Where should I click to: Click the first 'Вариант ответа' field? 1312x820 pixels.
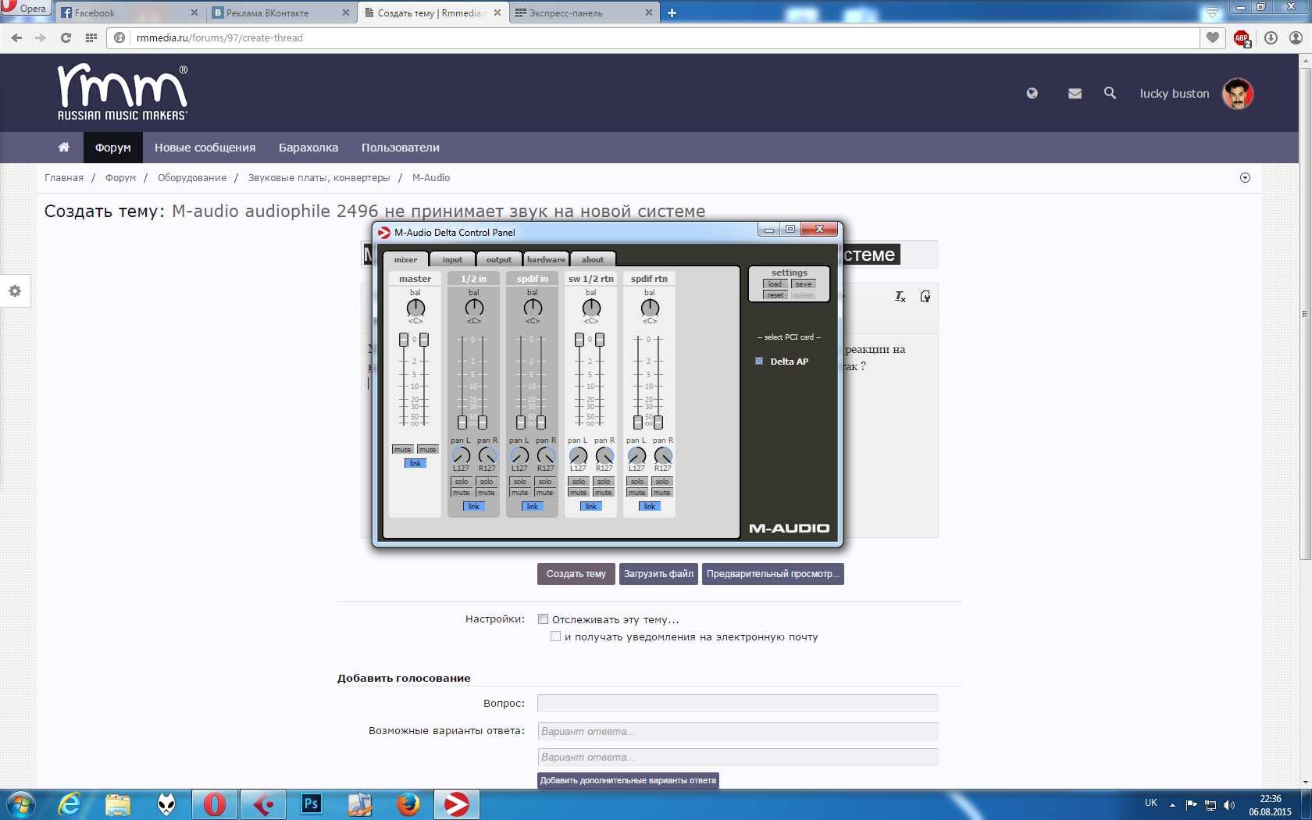tap(738, 731)
